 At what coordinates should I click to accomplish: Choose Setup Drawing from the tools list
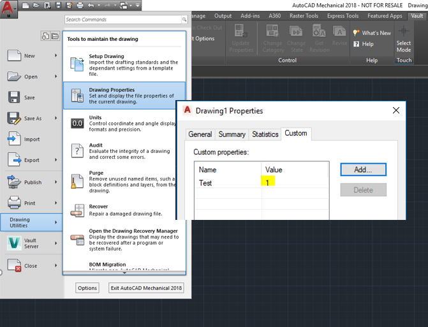[x=124, y=65]
